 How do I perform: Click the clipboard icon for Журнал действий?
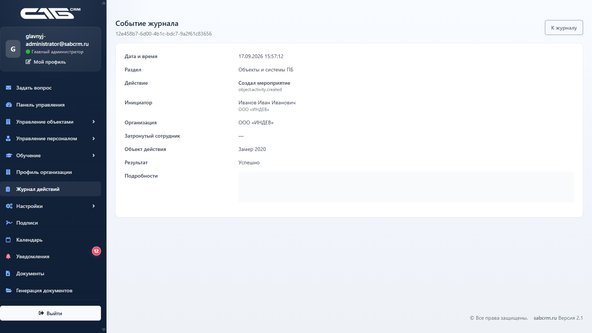pos(8,189)
